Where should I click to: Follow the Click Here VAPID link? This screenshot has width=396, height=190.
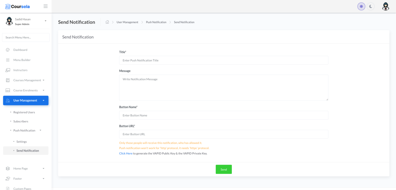pyautogui.click(x=126, y=153)
